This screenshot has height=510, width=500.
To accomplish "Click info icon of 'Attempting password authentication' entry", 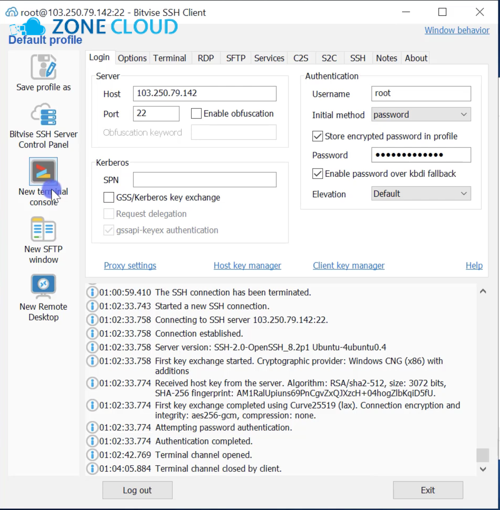I will (92, 427).
